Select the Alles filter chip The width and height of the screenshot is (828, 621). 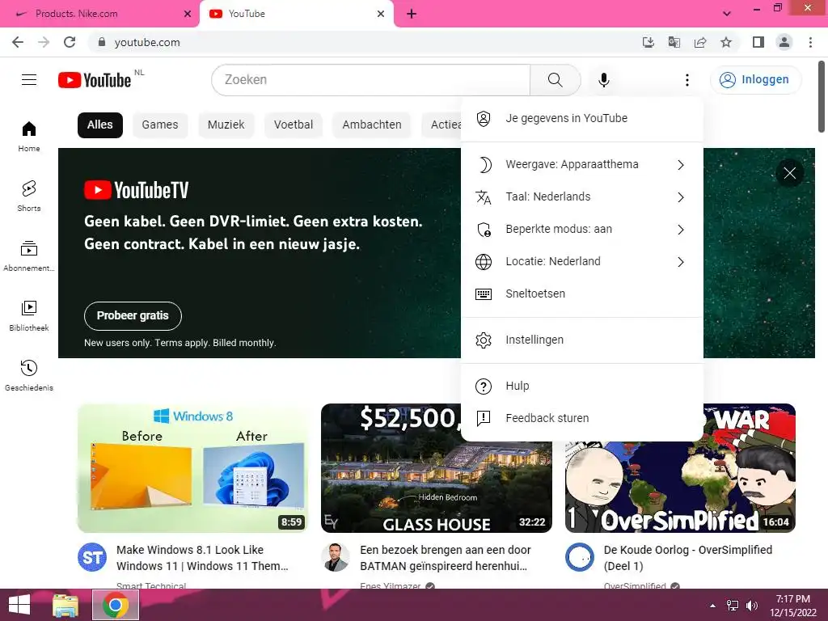[x=99, y=125]
